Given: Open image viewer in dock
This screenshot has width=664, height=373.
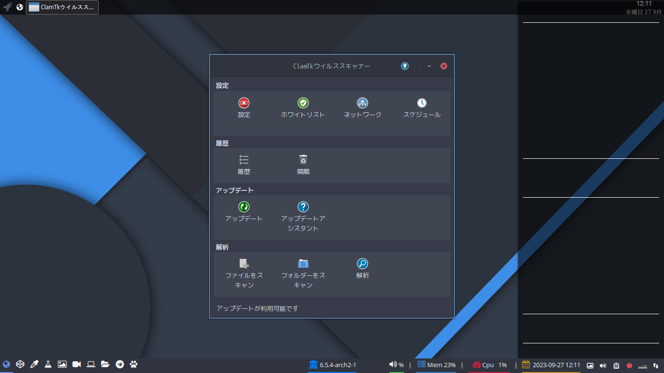Looking at the screenshot, I should coord(62,364).
